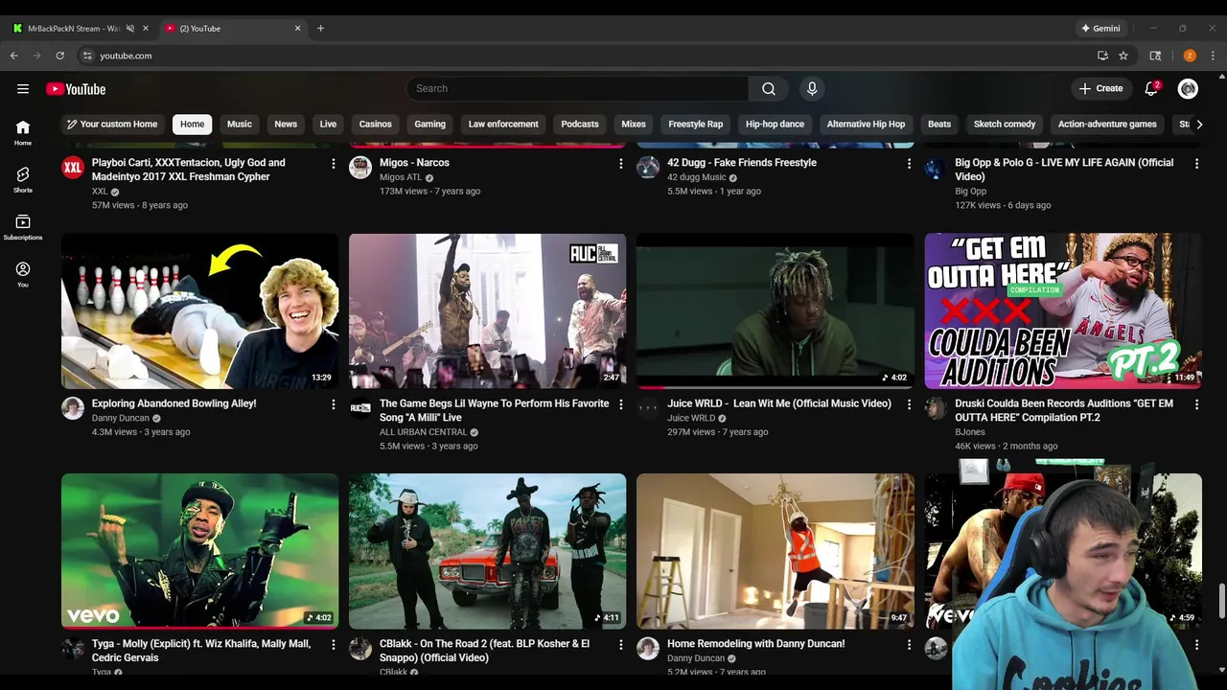Open the site info icon in address bar
This screenshot has width=1227, height=690.
(x=87, y=56)
